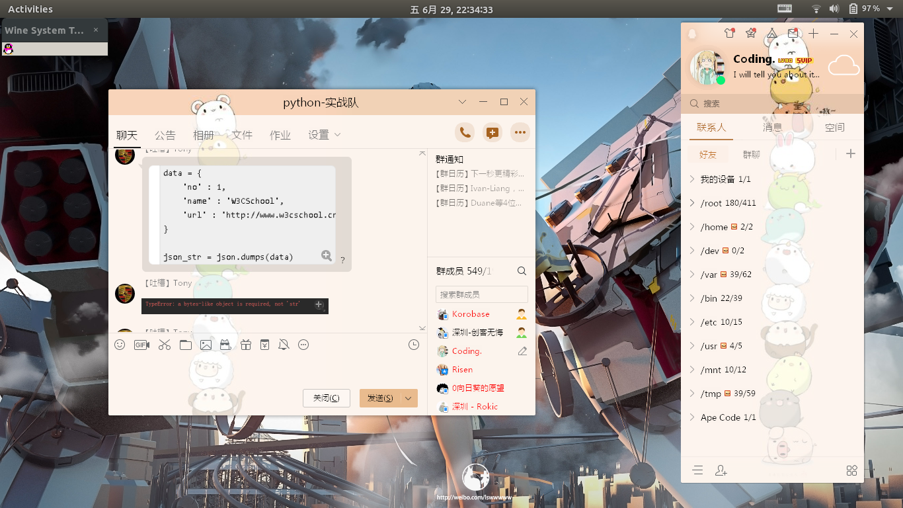Open the Wi-Fi indicator in the top bar

pos(816,9)
